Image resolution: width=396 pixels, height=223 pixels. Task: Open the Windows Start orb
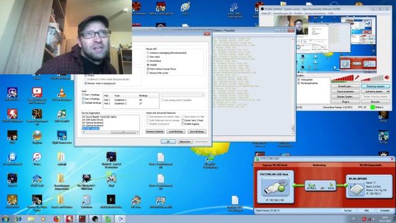pos(6,219)
